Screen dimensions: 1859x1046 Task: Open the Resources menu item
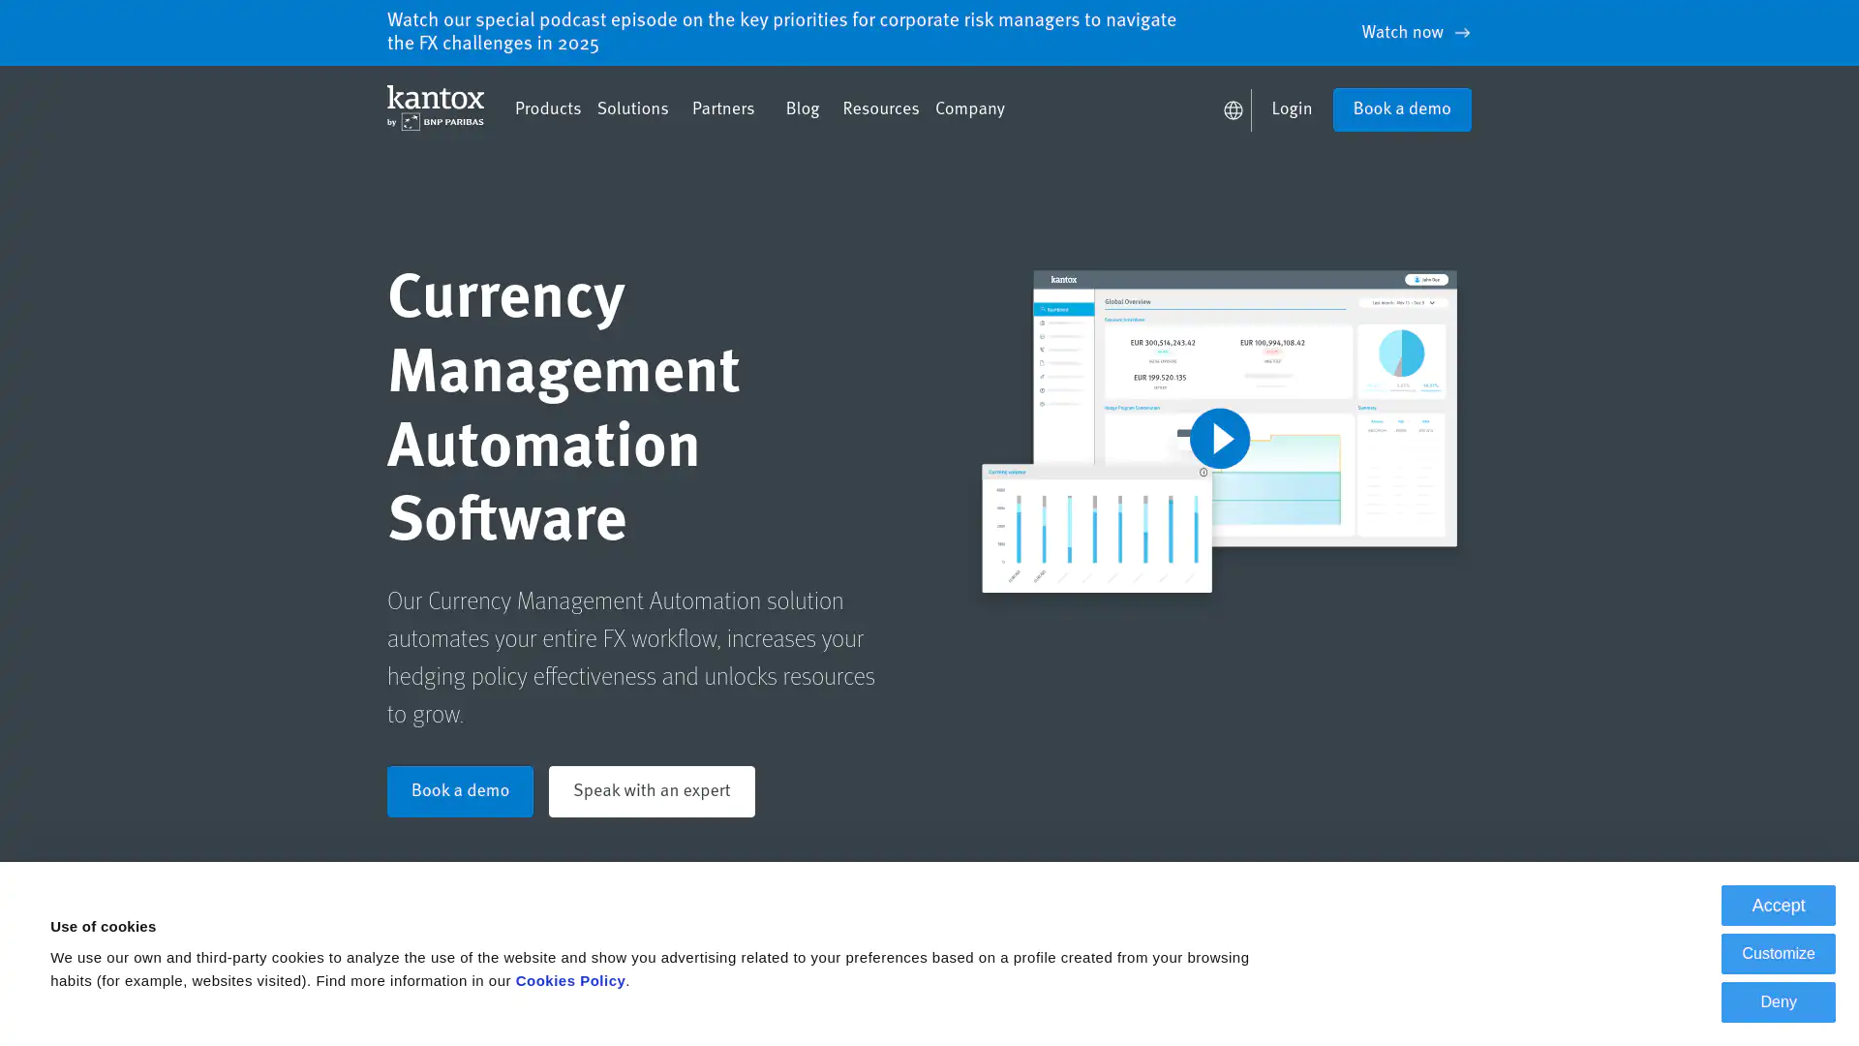pos(879,109)
